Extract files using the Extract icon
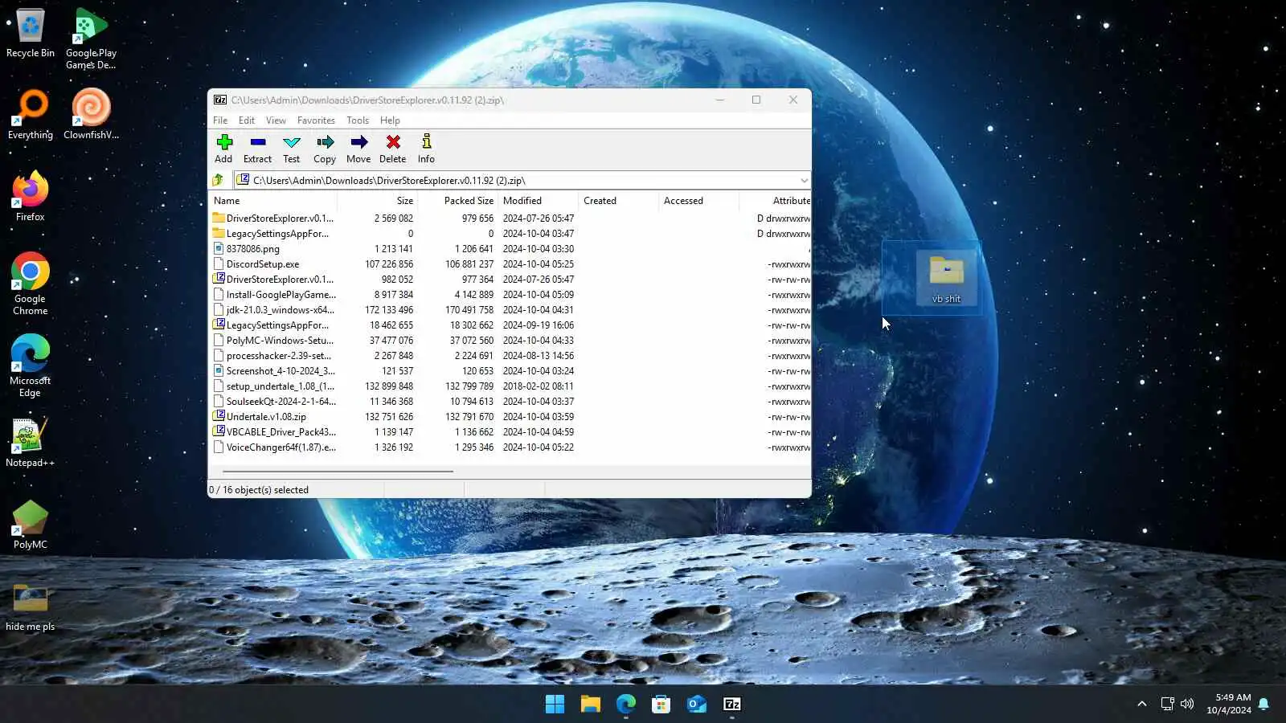This screenshot has width=1286, height=723. (x=258, y=149)
